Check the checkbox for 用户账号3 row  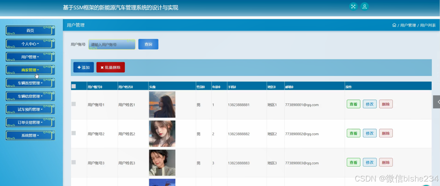pyautogui.click(x=74, y=162)
